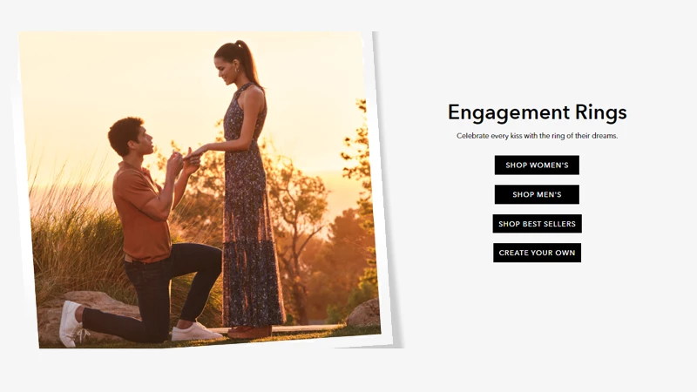
Task: Click the man's white sneaker on the rock
Action: pos(71,323)
